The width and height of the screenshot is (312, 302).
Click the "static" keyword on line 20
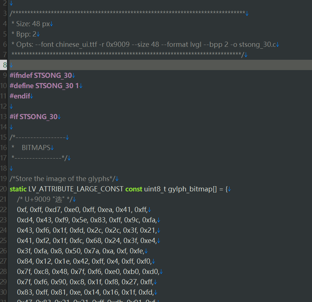point(18,189)
